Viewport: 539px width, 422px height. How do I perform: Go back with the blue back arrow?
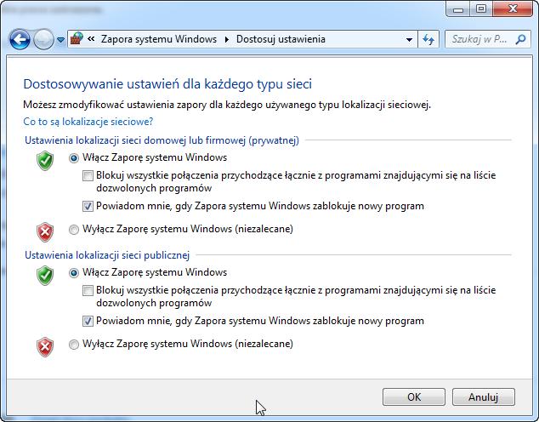pyautogui.click(x=20, y=39)
